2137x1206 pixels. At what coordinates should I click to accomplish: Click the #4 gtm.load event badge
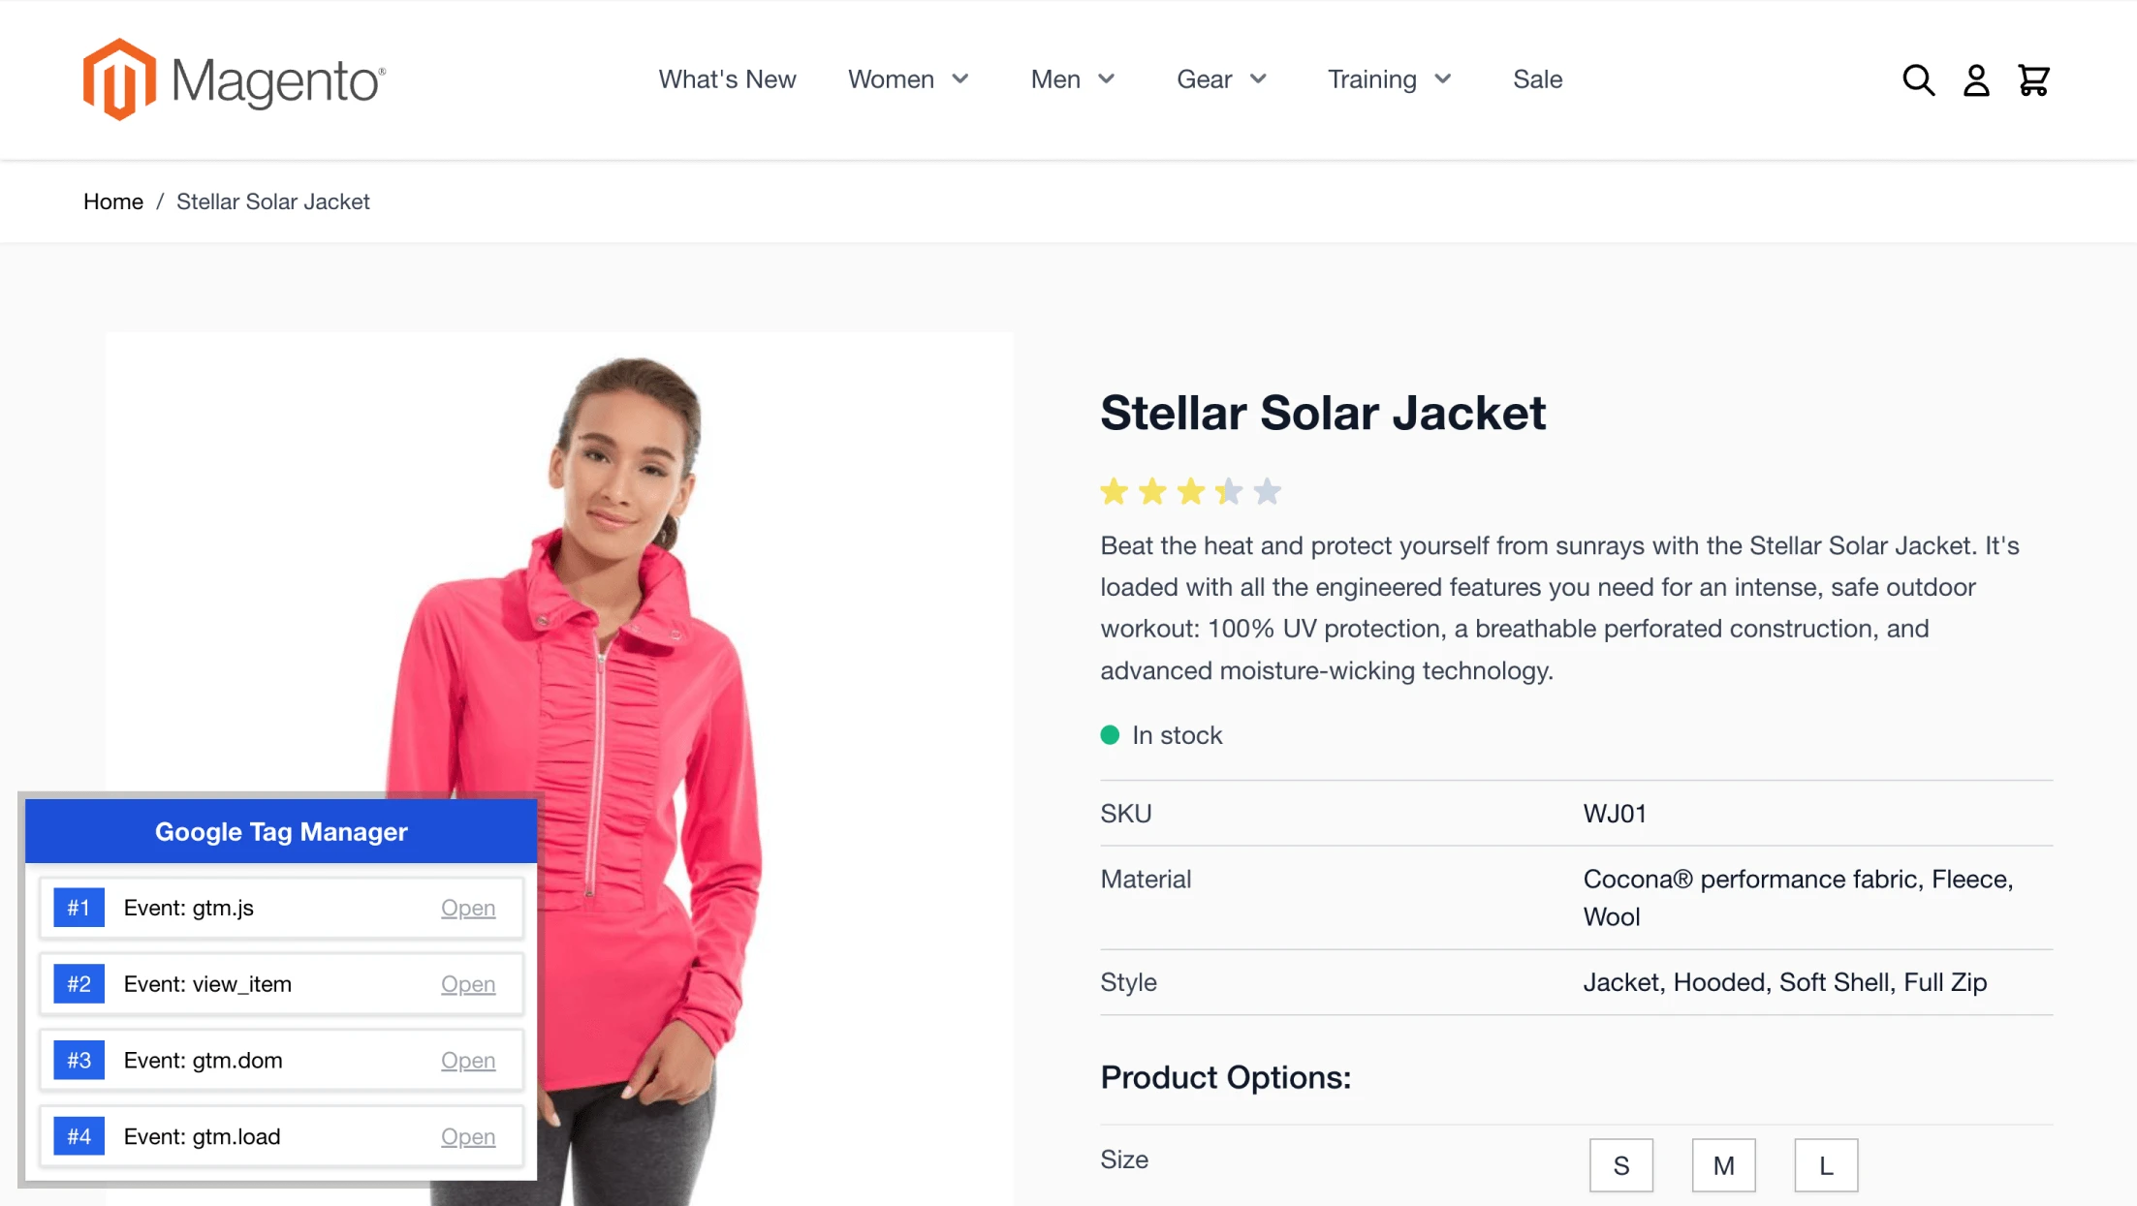click(x=79, y=1136)
